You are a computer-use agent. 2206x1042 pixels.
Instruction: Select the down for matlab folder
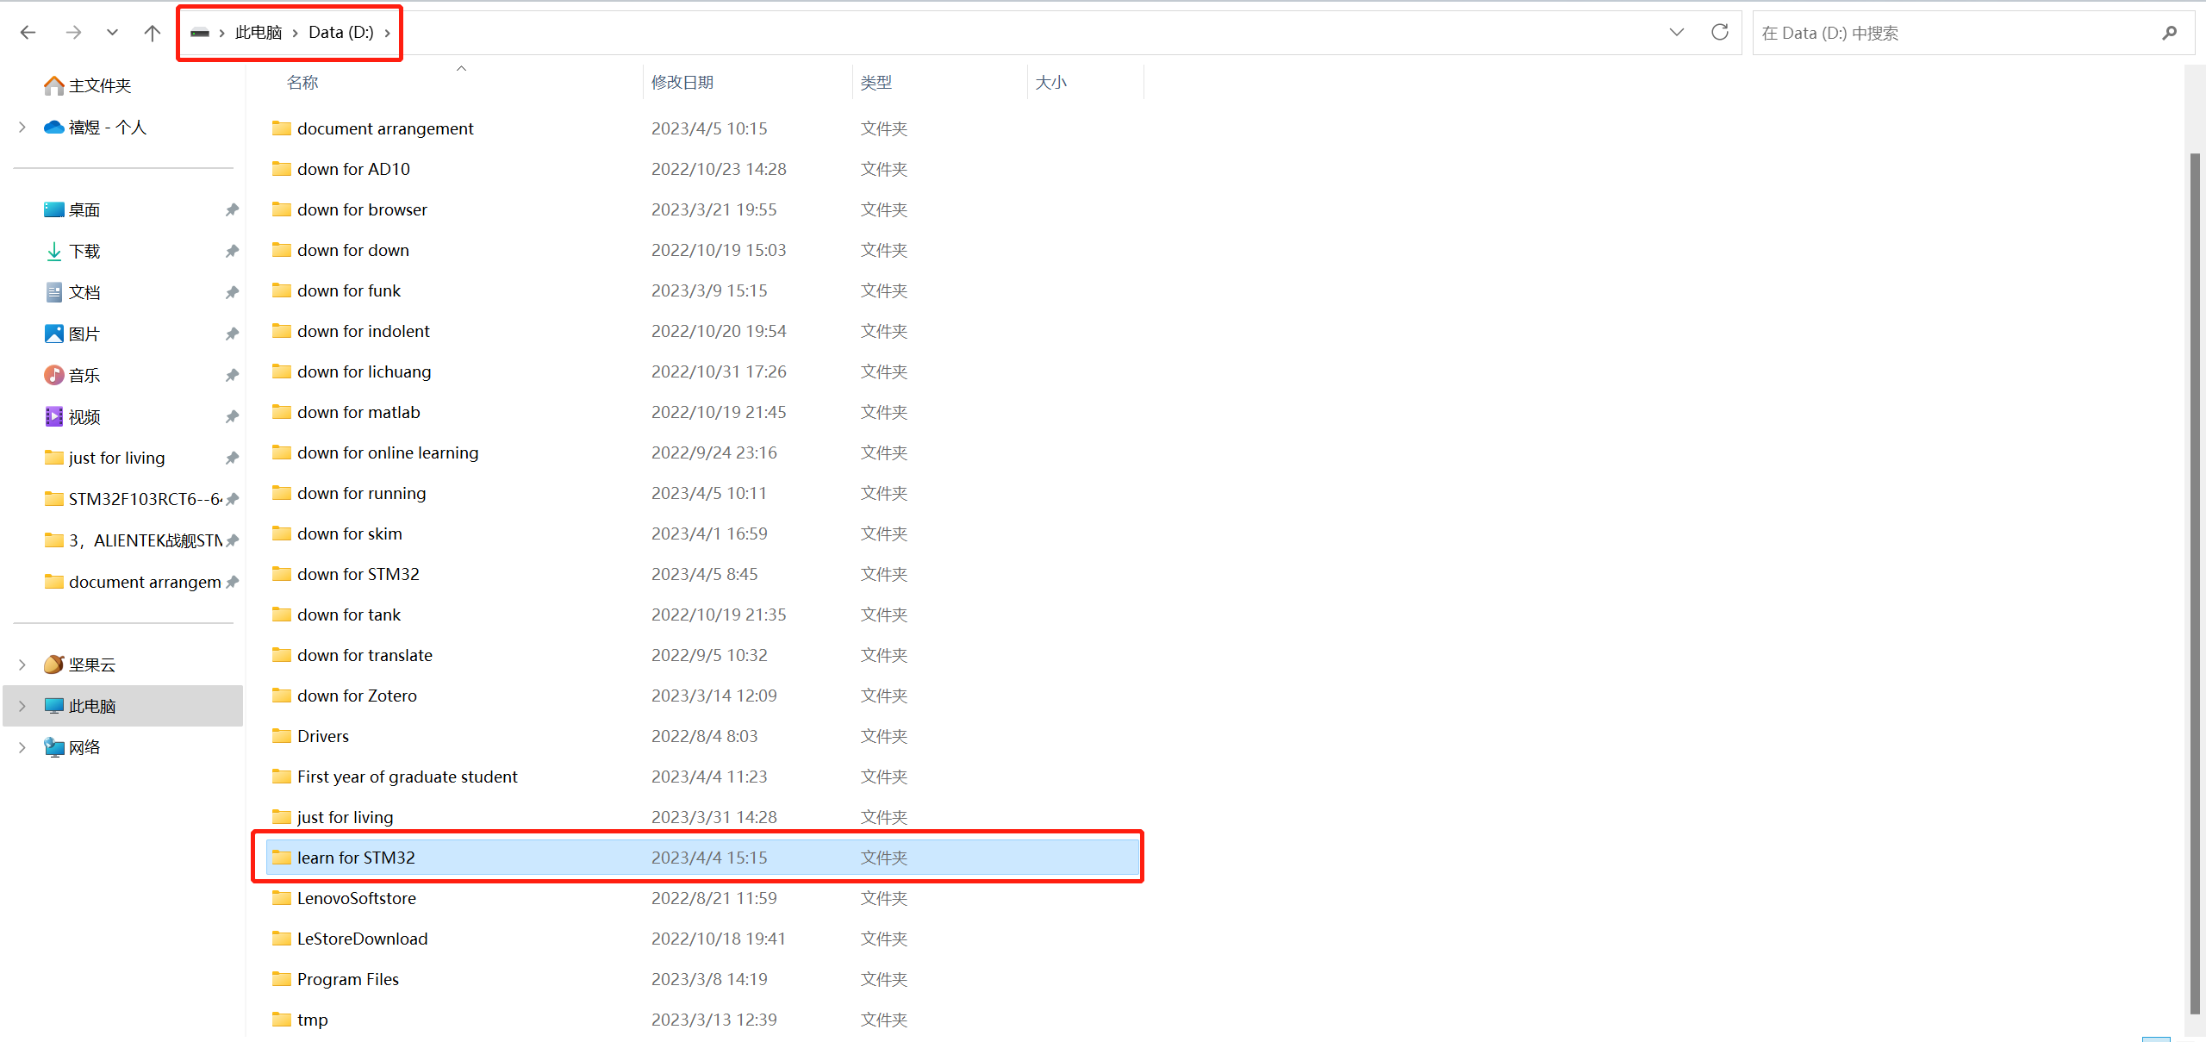[x=358, y=412]
